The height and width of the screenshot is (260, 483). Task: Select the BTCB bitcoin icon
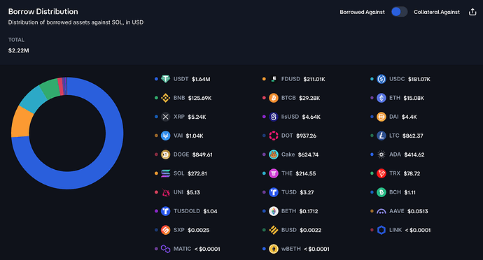274,98
